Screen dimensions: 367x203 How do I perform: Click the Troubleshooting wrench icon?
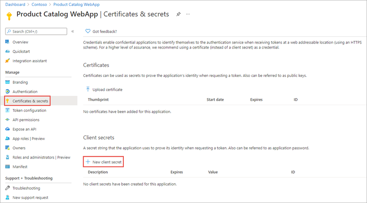click(x=7, y=188)
